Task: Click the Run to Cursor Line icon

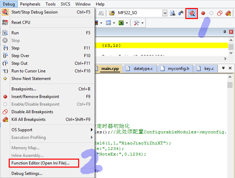Action: click(x=5, y=71)
